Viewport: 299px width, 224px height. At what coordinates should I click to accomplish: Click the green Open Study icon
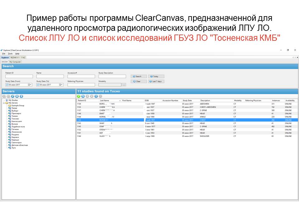tap(79, 96)
